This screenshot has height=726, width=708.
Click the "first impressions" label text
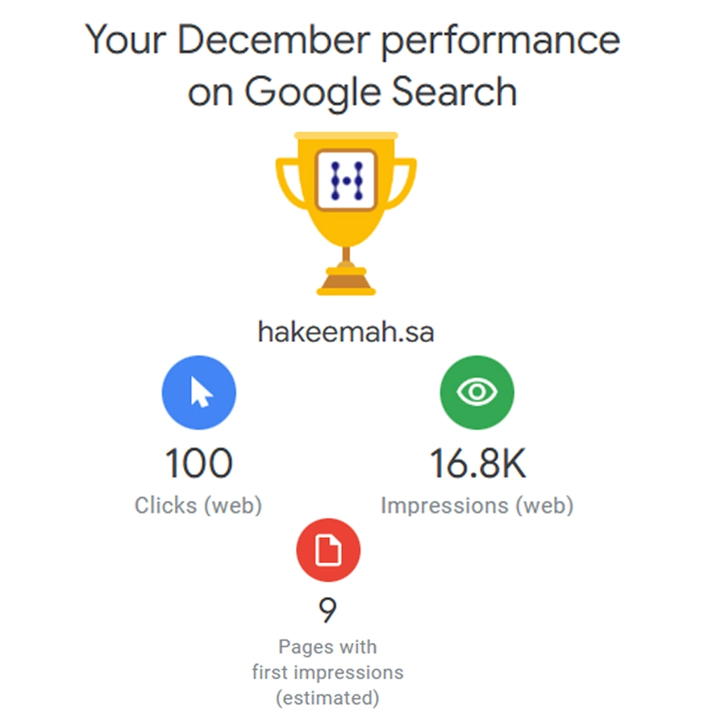[327, 672]
